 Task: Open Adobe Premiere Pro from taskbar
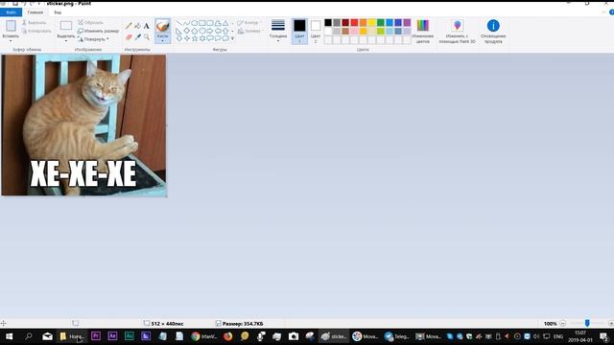[x=96, y=336]
